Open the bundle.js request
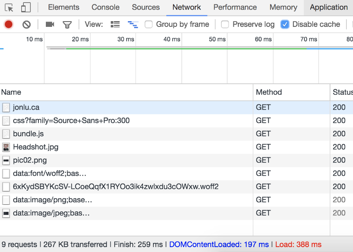 (28, 133)
